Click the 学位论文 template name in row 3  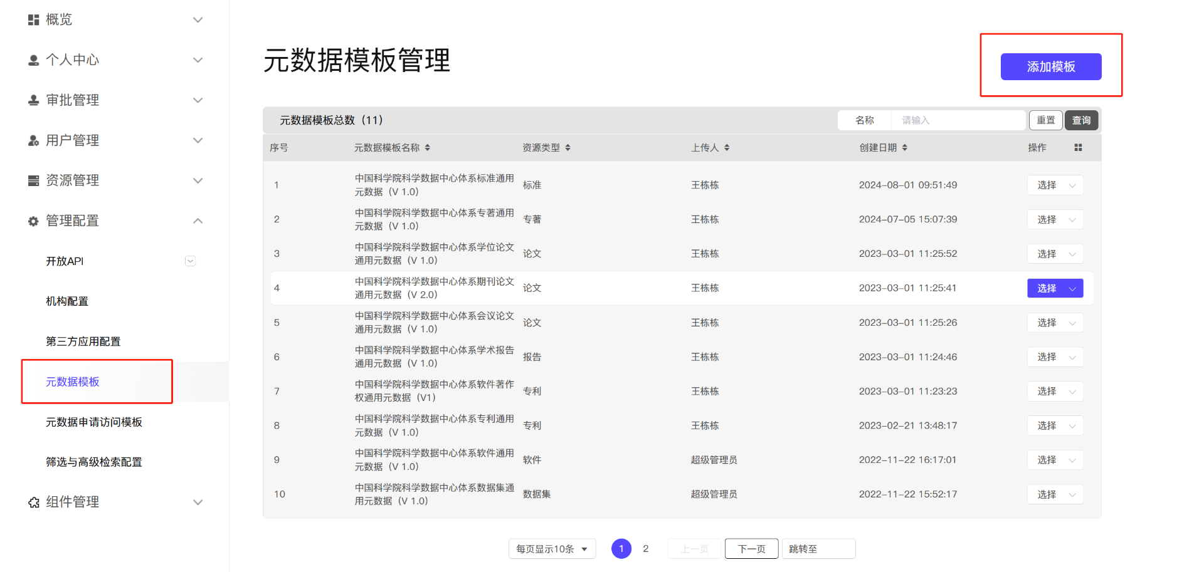(x=435, y=254)
